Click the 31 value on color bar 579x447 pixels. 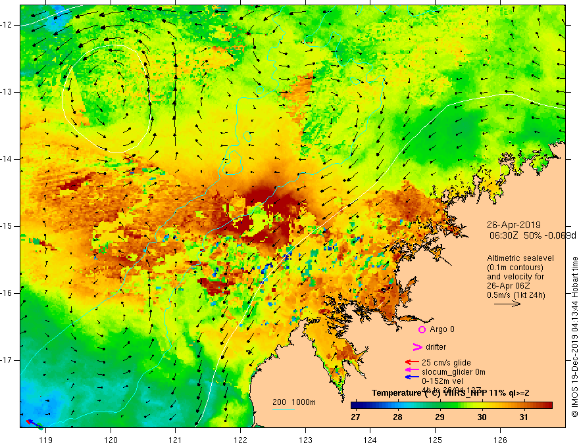tap(523, 417)
